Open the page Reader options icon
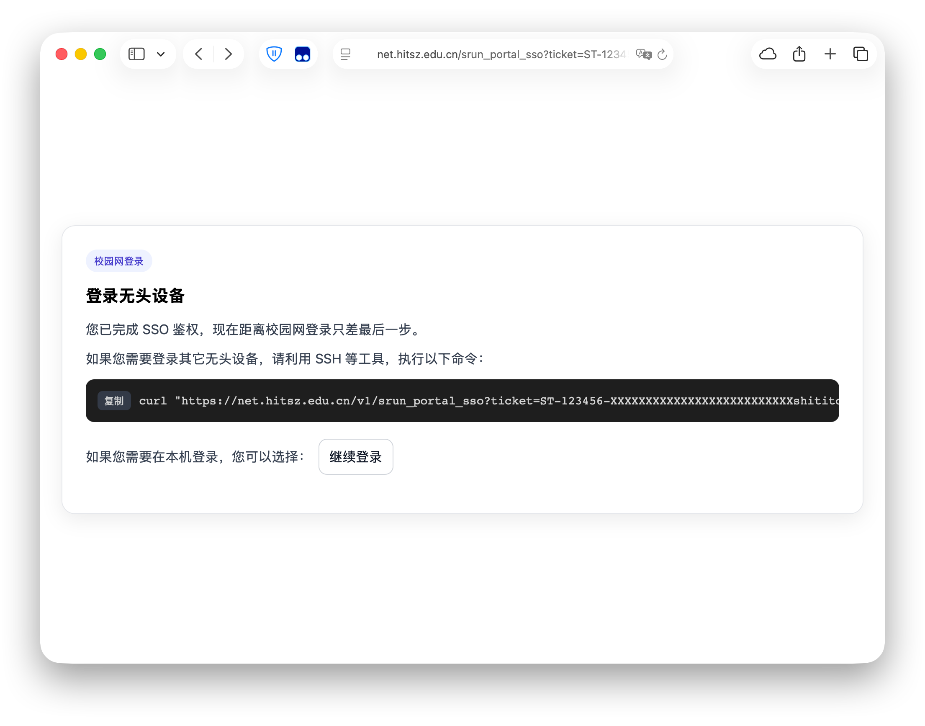Image resolution: width=925 pixels, height=726 pixels. [x=345, y=54]
